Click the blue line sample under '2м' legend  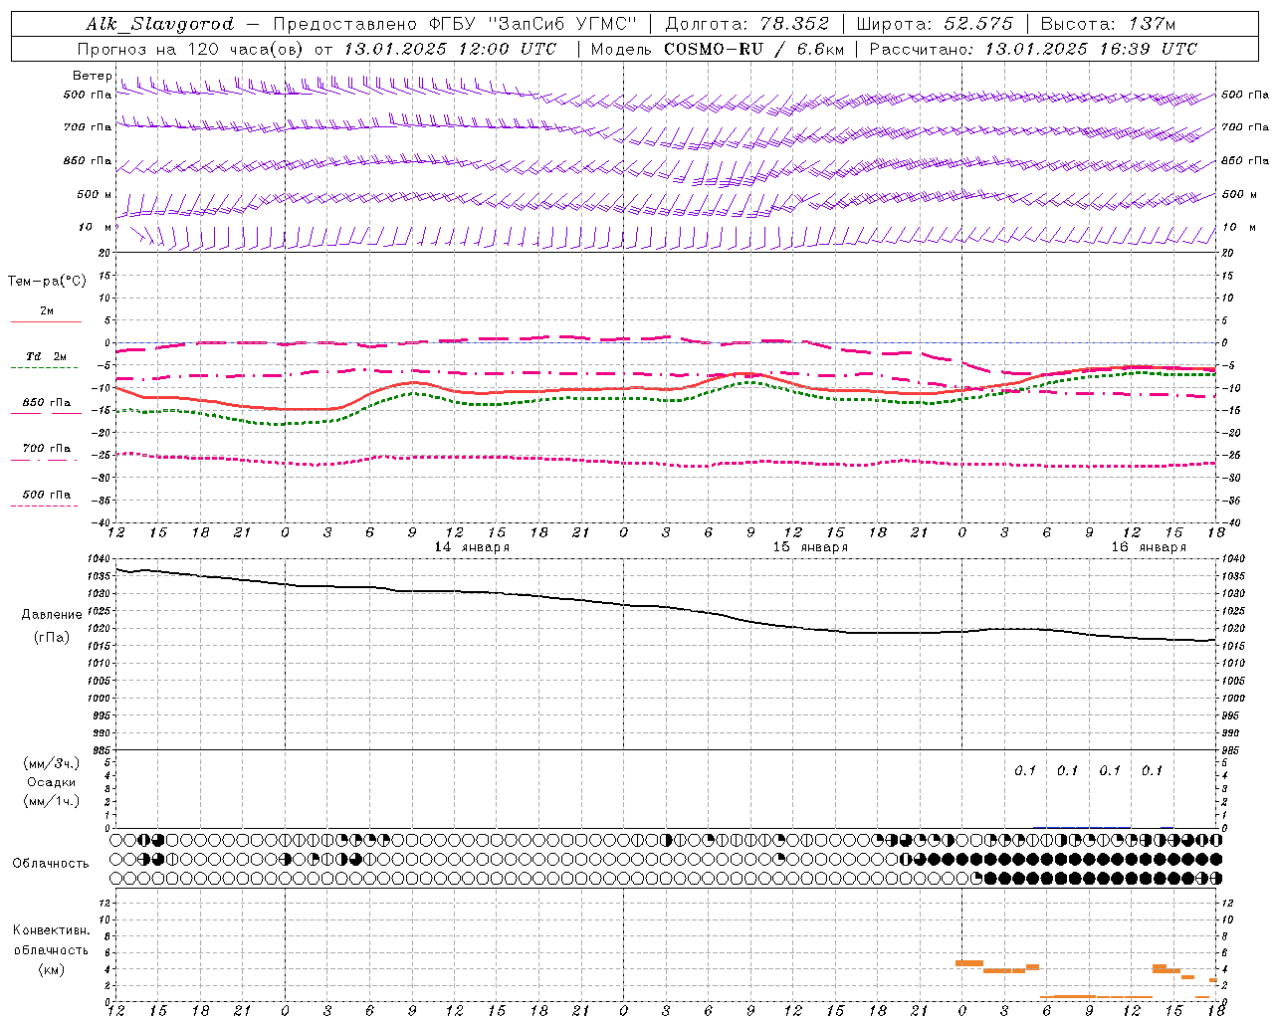click(46, 322)
